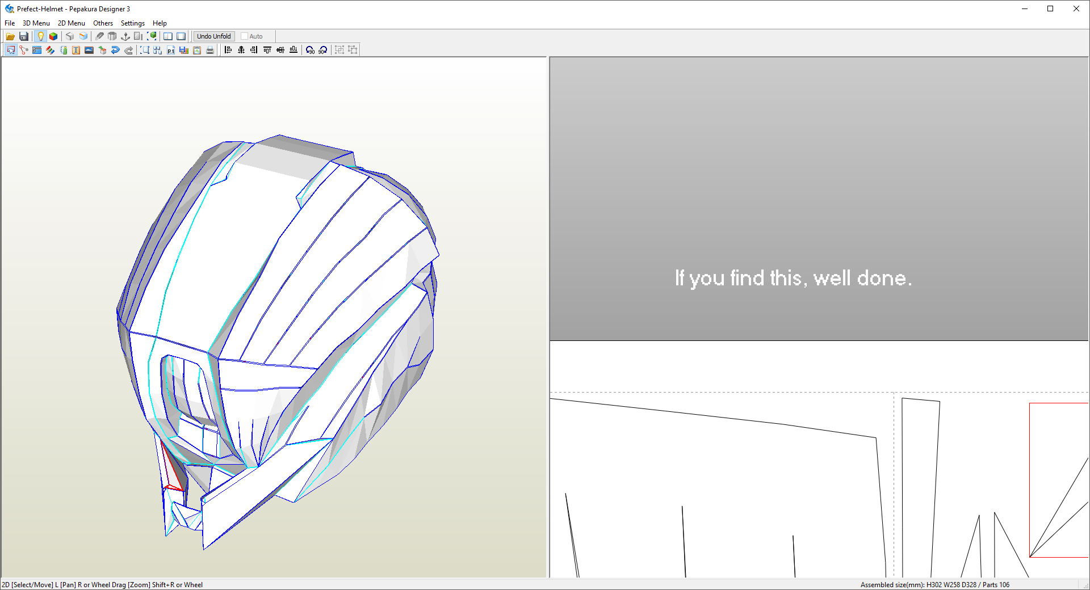Click the grayed-out group parts icon
This screenshot has width=1090, height=590.
[339, 50]
